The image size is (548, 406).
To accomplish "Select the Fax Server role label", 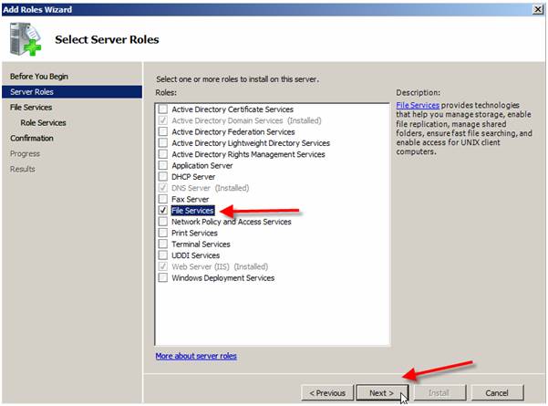I will (x=191, y=199).
